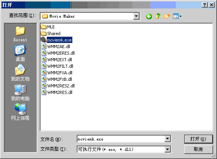Expand the 文件名 dropdown arrow
This screenshot has height=159, width=217.
click(x=167, y=139)
